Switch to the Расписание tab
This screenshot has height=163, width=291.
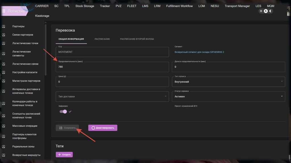(102, 39)
